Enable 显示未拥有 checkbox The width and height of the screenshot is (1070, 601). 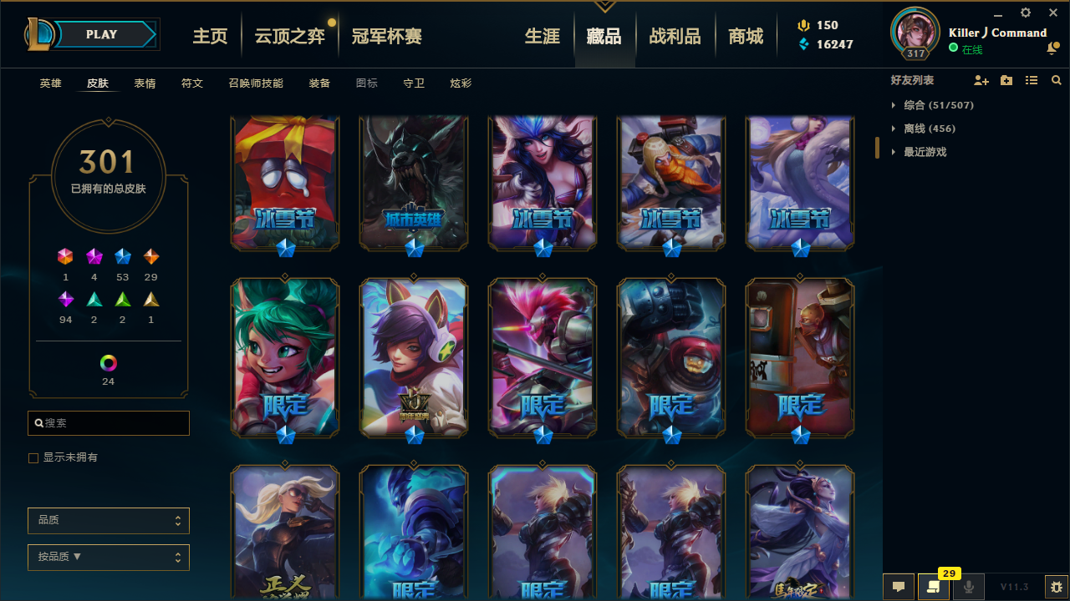coord(33,458)
